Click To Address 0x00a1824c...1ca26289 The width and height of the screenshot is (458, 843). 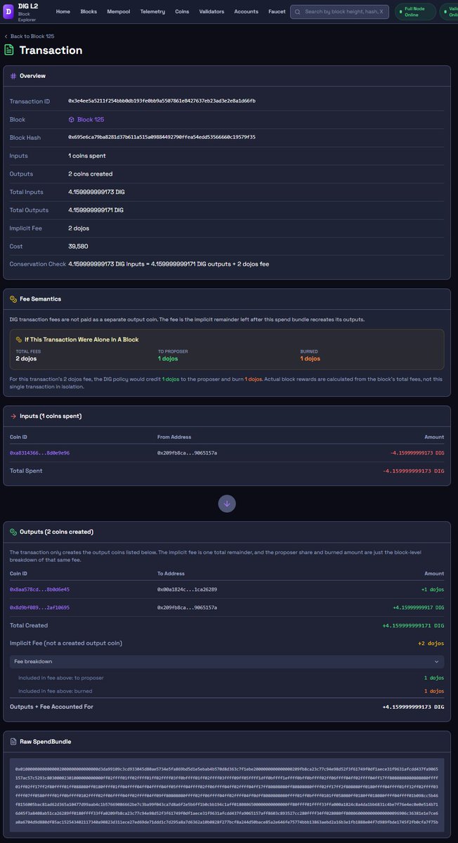187,589
